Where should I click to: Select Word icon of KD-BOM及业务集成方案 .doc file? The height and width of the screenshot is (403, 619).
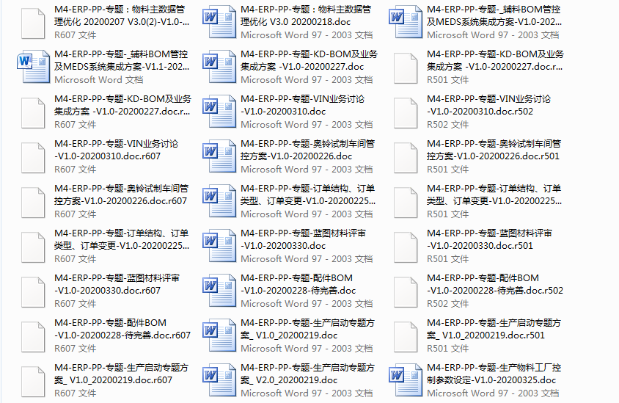(x=219, y=68)
